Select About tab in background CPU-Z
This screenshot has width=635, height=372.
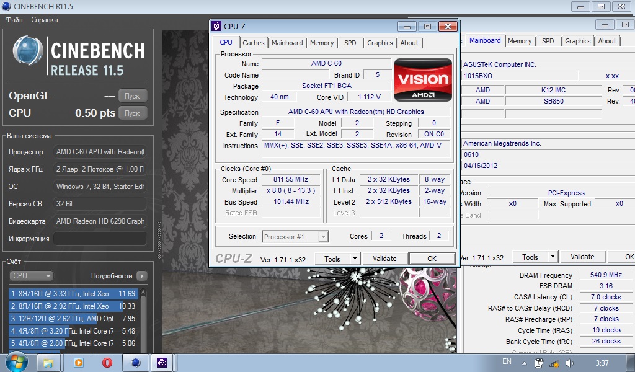click(x=607, y=41)
